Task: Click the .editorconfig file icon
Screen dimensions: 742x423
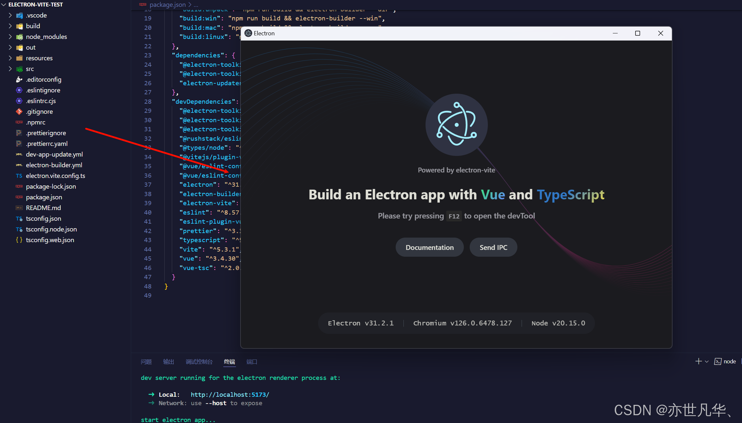Action: click(x=19, y=79)
